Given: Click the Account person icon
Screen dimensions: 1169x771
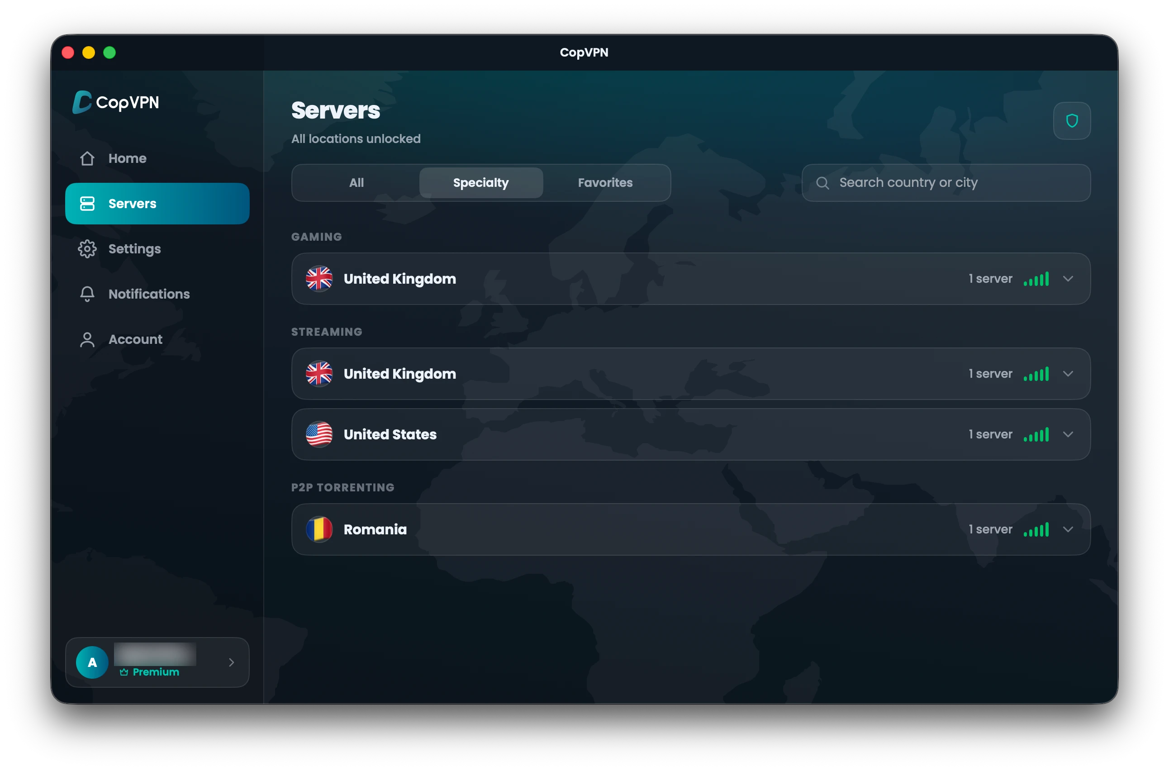Looking at the screenshot, I should (87, 339).
